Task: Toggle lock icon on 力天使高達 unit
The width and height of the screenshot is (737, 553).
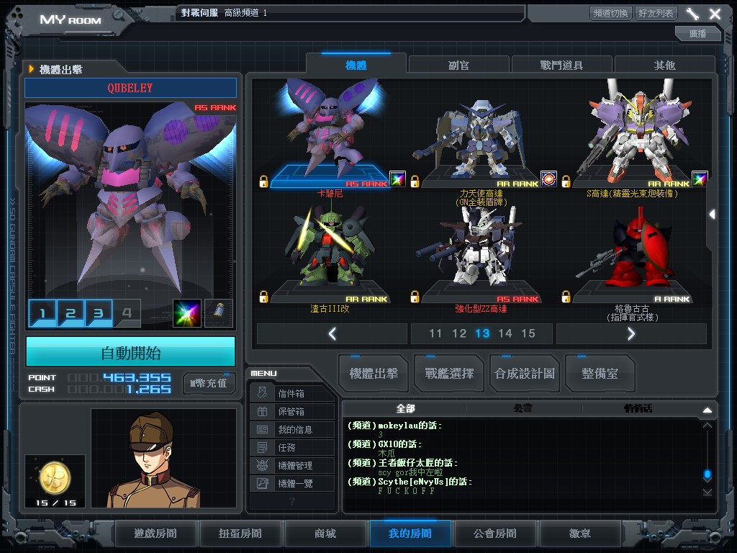Action: tap(415, 181)
